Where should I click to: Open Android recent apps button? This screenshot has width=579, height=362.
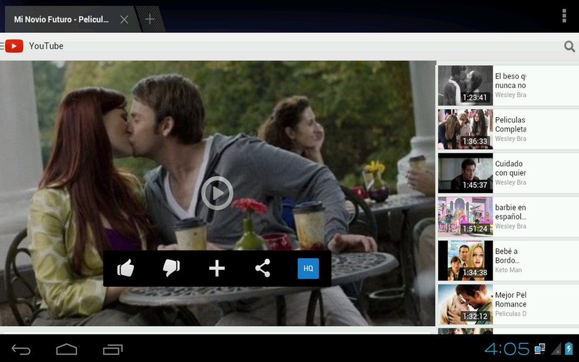[x=113, y=349]
